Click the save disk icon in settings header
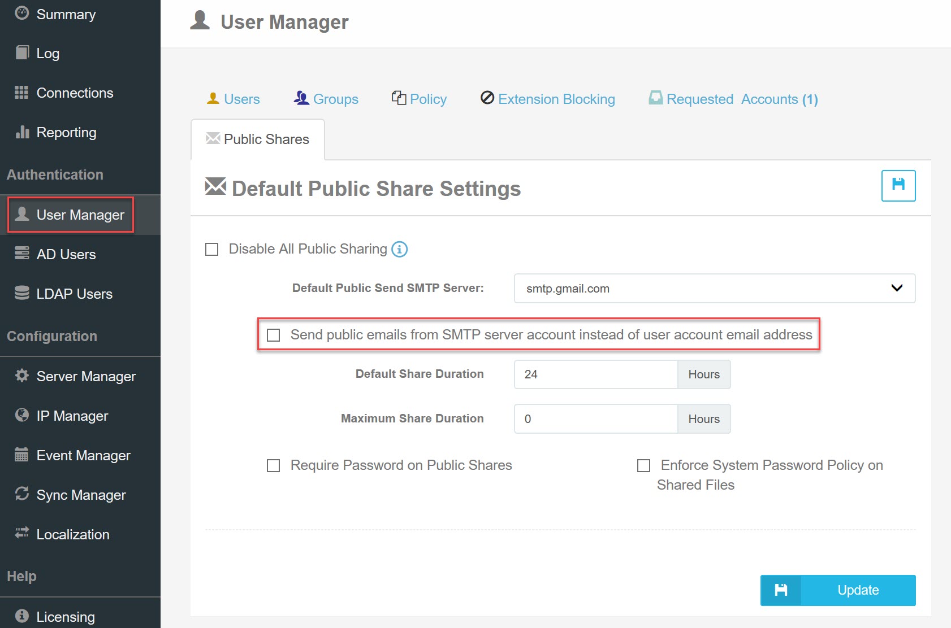 click(x=898, y=185)
